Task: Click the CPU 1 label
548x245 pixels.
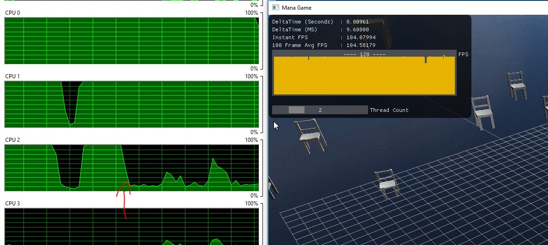Action: [12, 76]
